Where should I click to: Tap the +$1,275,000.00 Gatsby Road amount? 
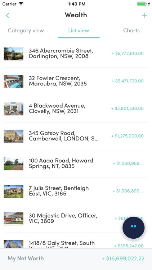pos(128,136)
